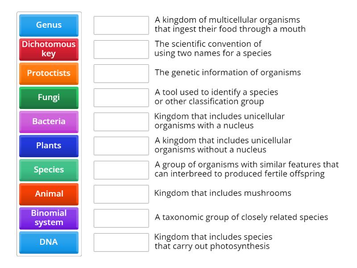Click answer box for mouth-ingesting multicellular kingdom

(x=121, y=25)
